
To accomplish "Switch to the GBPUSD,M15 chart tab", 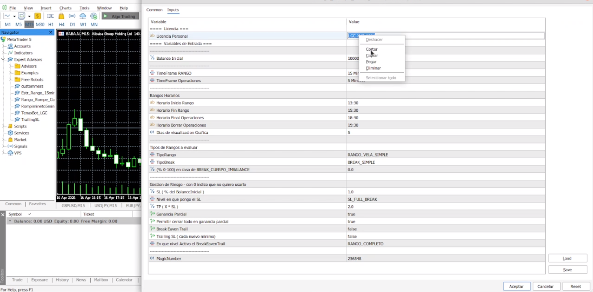I will pyautogui.click(x=73, y=206).
